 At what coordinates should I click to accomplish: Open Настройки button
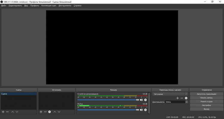coord(206,105)
